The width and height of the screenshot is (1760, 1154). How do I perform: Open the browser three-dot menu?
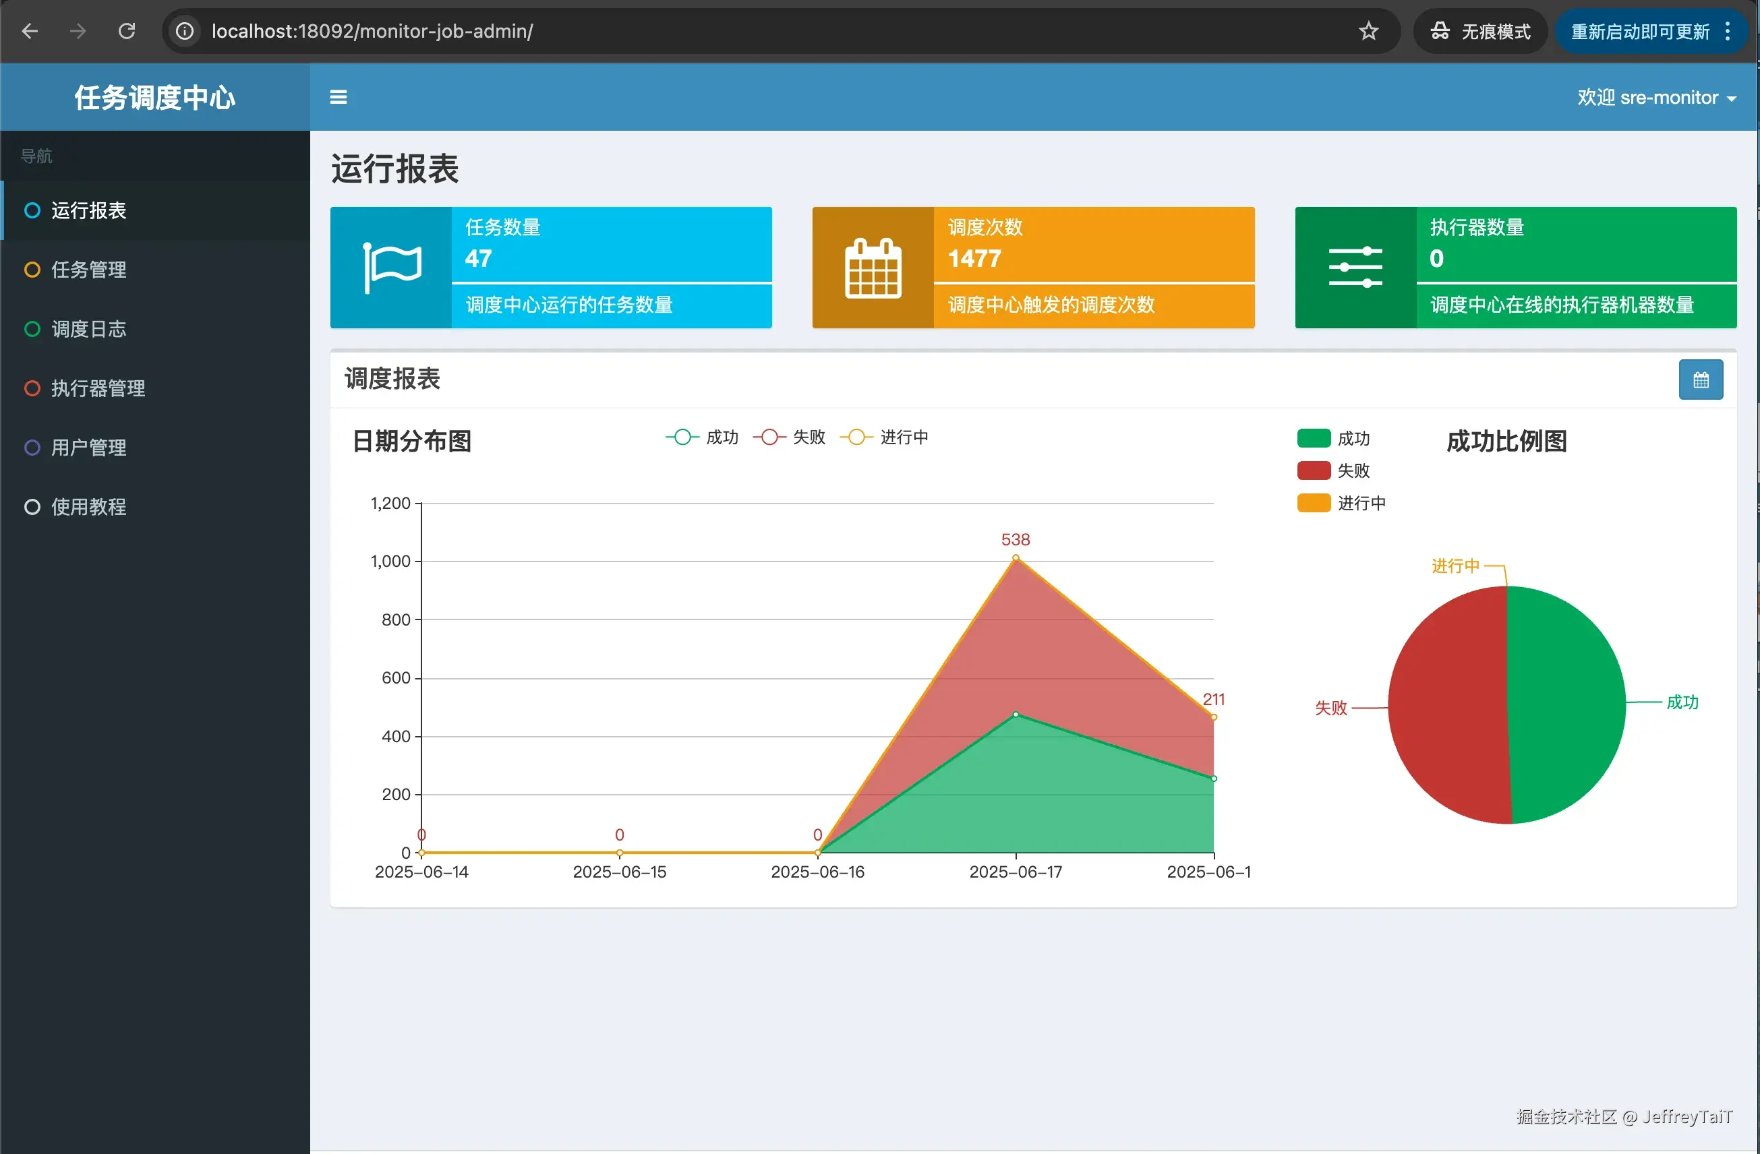point(1728,31)
